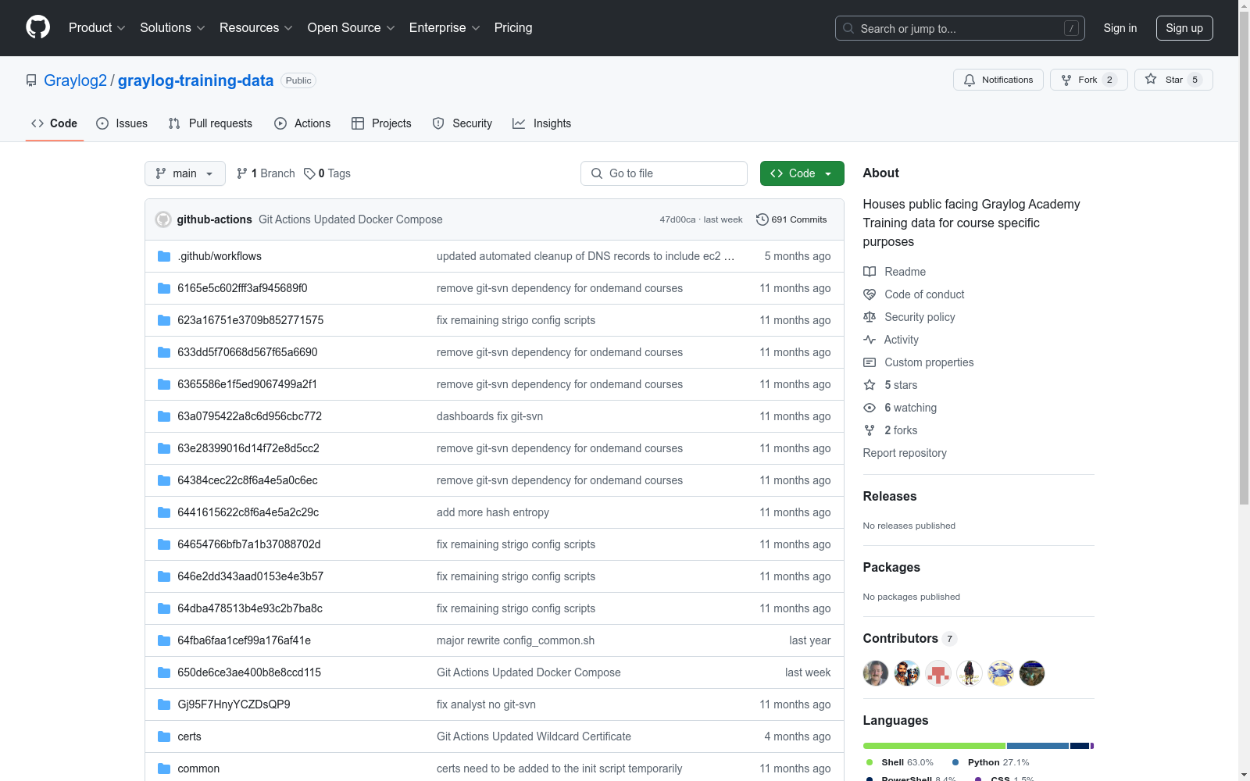Click the folder icon for 64fba6faa1cef99a176af41e

pyautogui.click(x=164, y=640)
